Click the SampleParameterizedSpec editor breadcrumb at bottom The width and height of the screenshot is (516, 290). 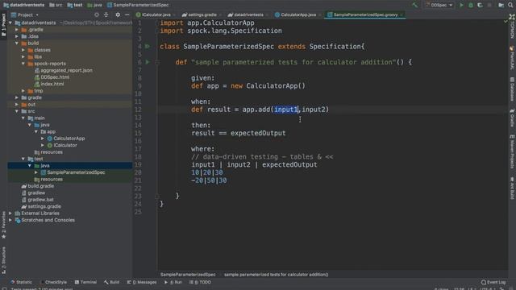(x=188, y=275)
